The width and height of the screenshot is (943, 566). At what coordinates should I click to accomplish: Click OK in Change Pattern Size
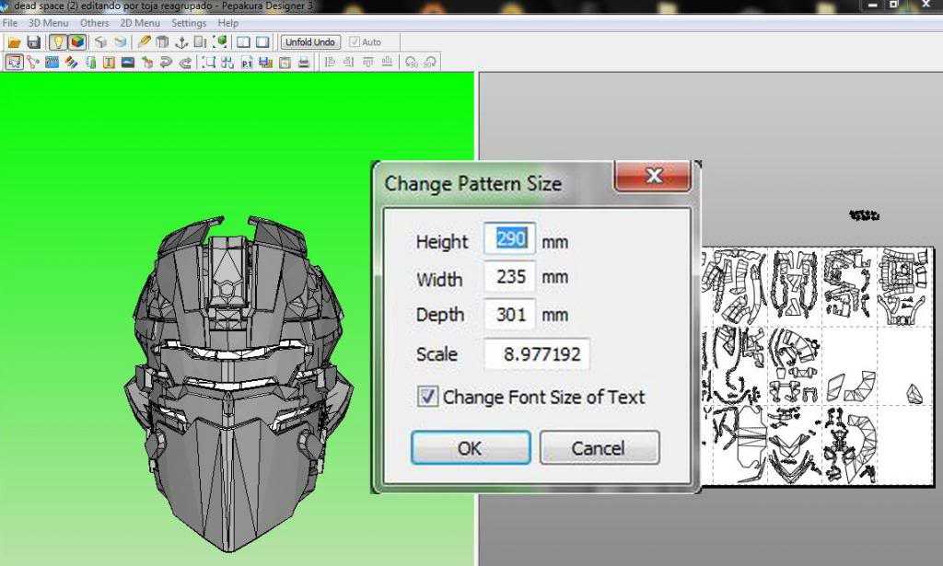click(471, 447)
